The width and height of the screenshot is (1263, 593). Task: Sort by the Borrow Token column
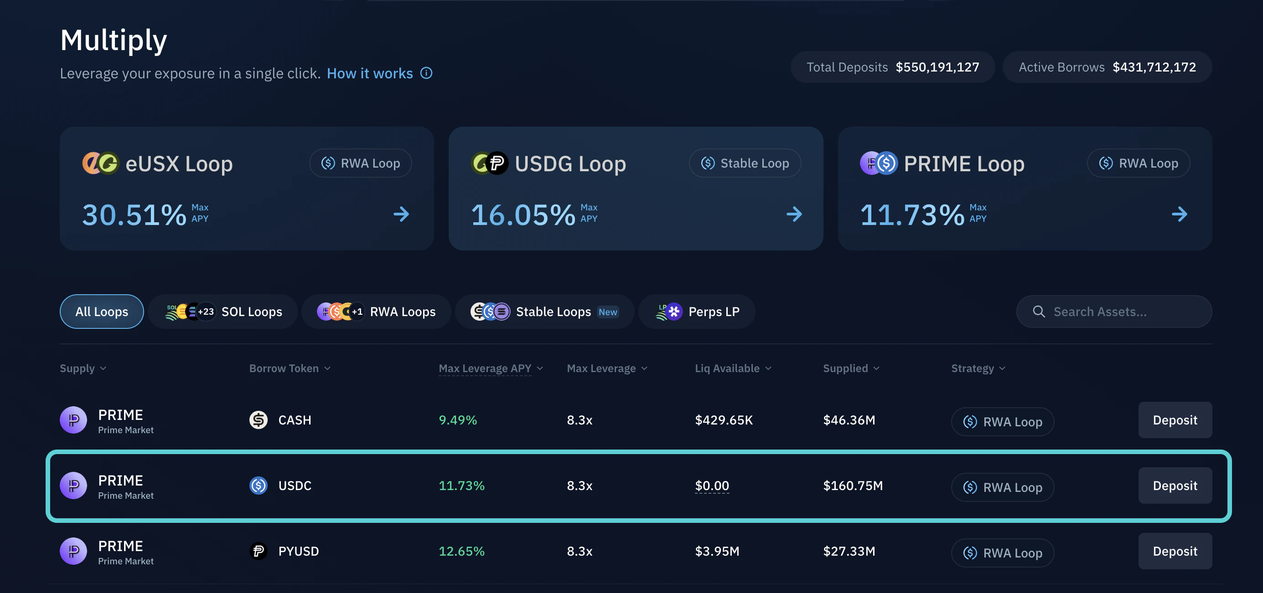pyautogui.click(x=290, y=368)
